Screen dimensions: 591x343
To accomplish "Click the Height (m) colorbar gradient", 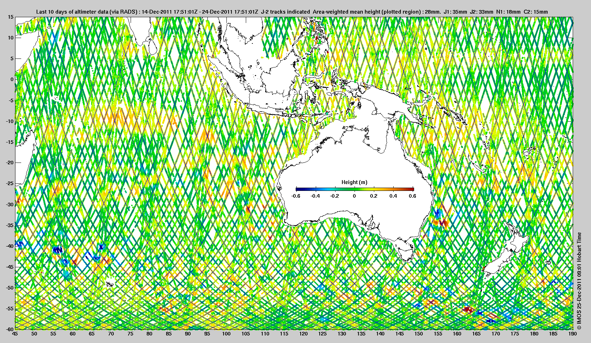I will click(355, 189).
